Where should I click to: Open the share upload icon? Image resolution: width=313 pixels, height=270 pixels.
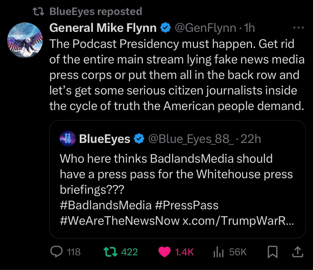click(x=298, y=252)
